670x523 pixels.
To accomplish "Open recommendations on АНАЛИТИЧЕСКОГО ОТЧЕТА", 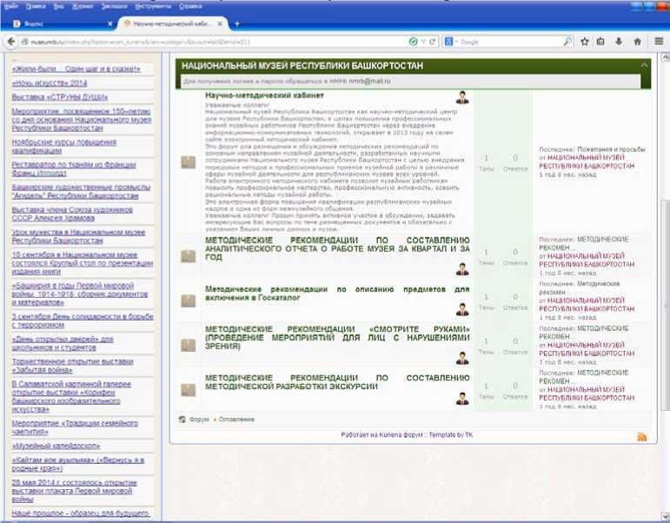I will (x=337, y=248).
